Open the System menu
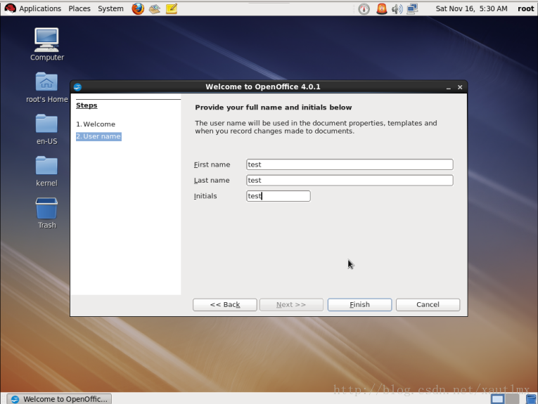Screen dimensions: 538x404 [110, 8]
